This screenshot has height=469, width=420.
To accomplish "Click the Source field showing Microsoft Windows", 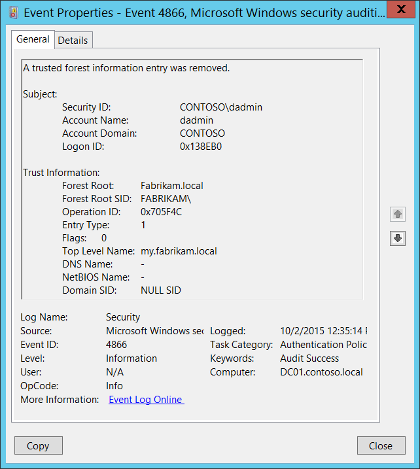I will (x=154, y=331).
